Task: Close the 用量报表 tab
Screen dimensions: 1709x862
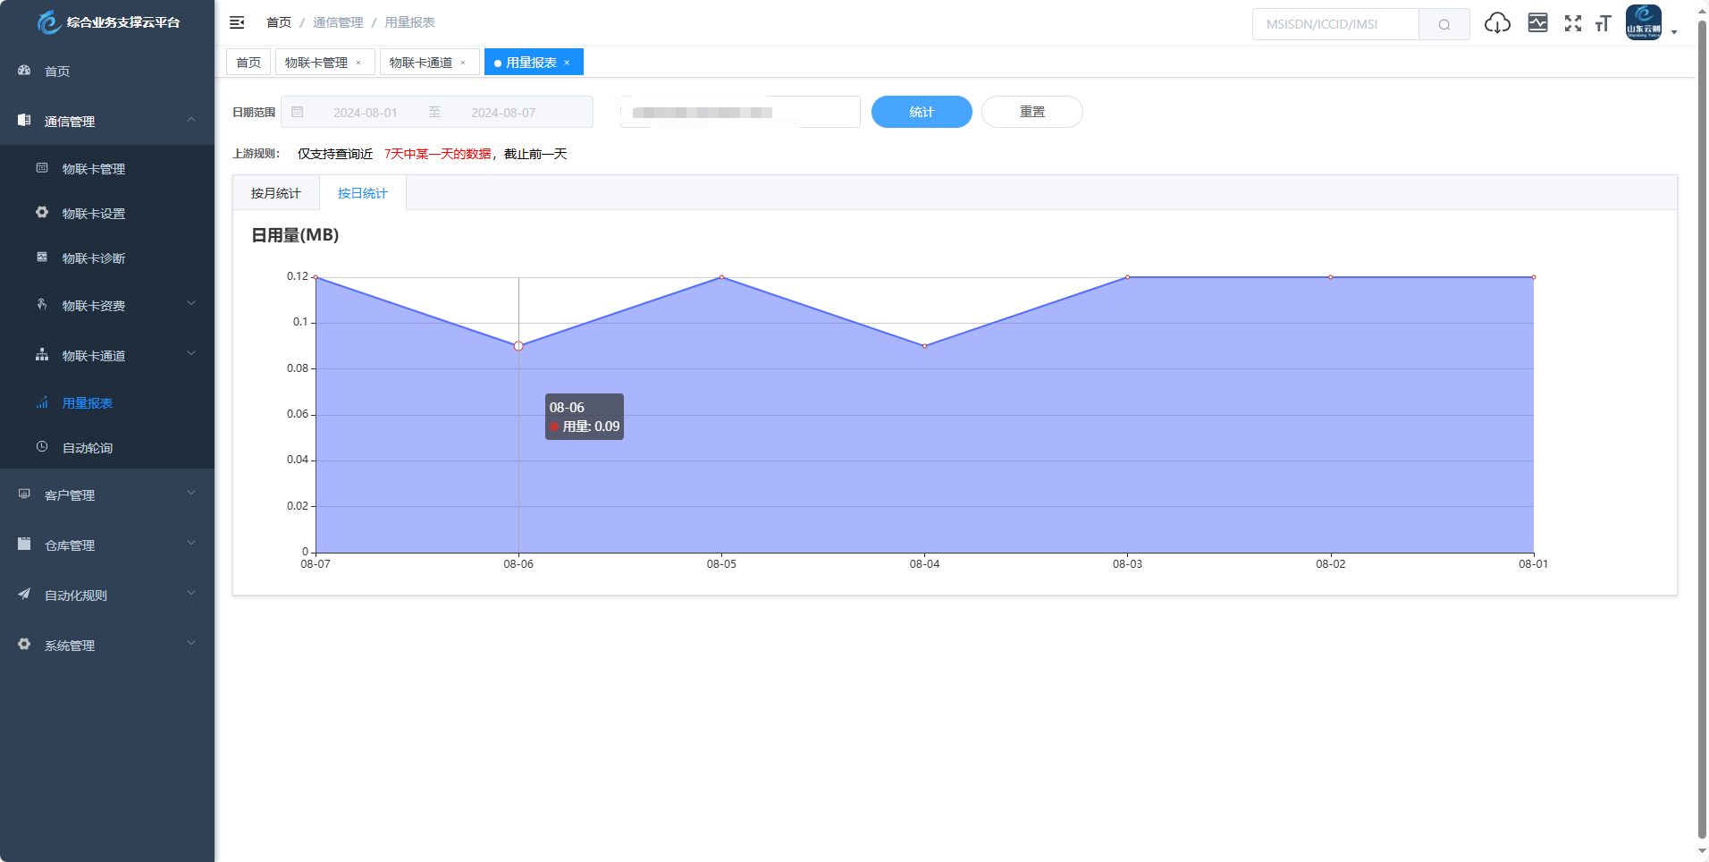Action: point(567,63)
